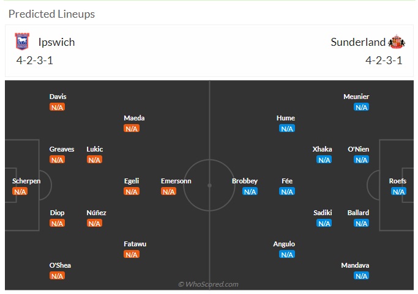Select player Xhaka on the pitch
Image resolution: width=418 pixels, height=294 pixels.
click(x=322, y=149)
